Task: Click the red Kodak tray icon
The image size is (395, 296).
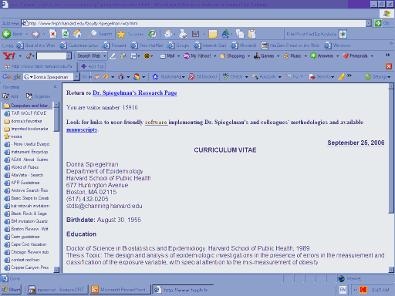Action: coord(363,290)
